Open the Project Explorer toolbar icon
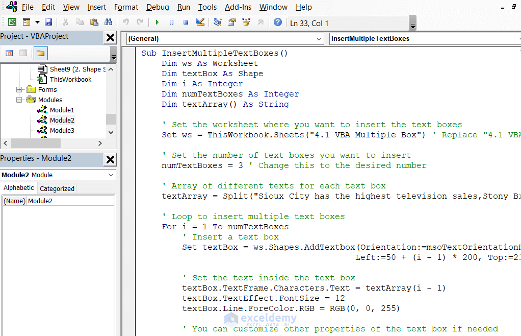This screenshot has height=336, width=521. pos(217,22)
